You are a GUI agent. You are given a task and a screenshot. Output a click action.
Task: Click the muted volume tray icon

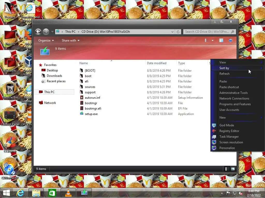tap(241, 193)
